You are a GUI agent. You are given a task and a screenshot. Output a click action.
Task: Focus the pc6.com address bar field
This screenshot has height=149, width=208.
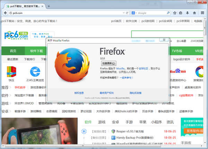tap(62, 13)
